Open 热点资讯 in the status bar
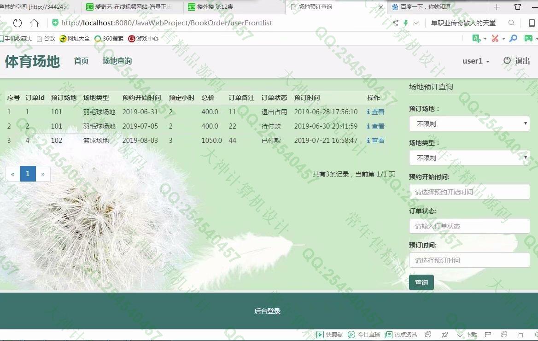538x341 pixels. point(401,335)
